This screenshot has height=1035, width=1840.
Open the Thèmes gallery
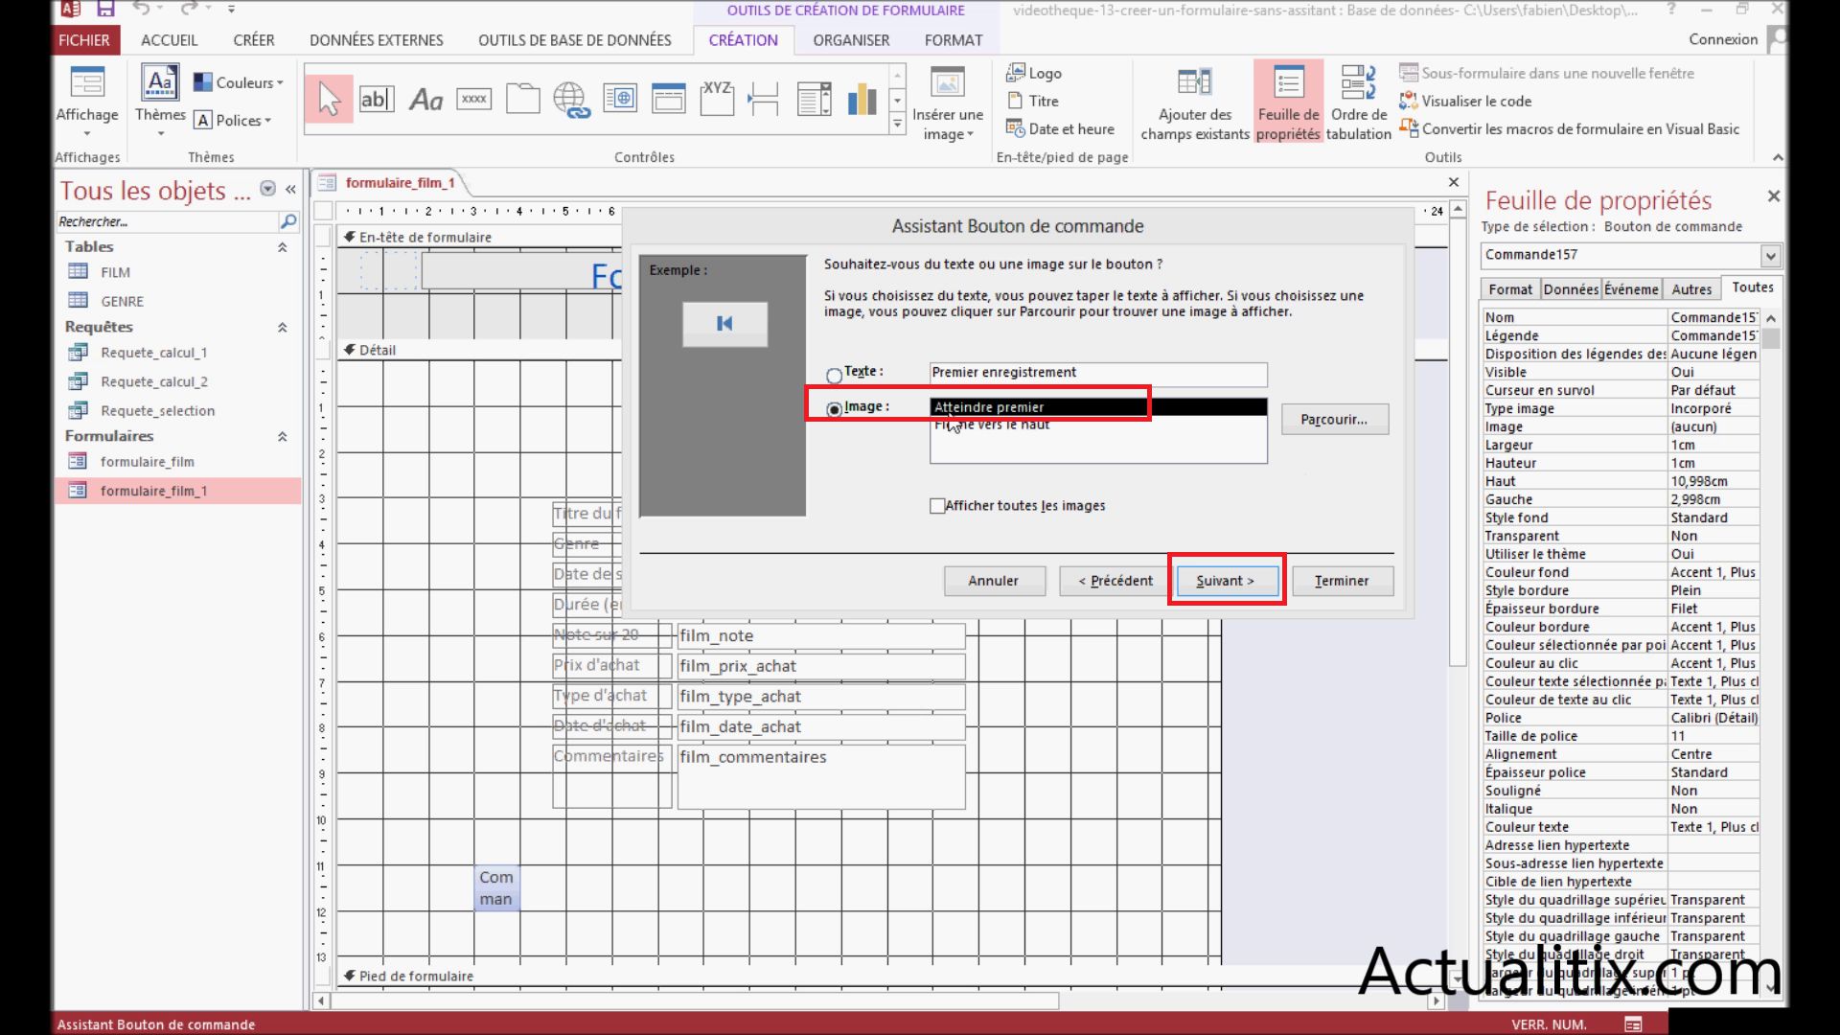pyautogui.click(x=160, y=101)
